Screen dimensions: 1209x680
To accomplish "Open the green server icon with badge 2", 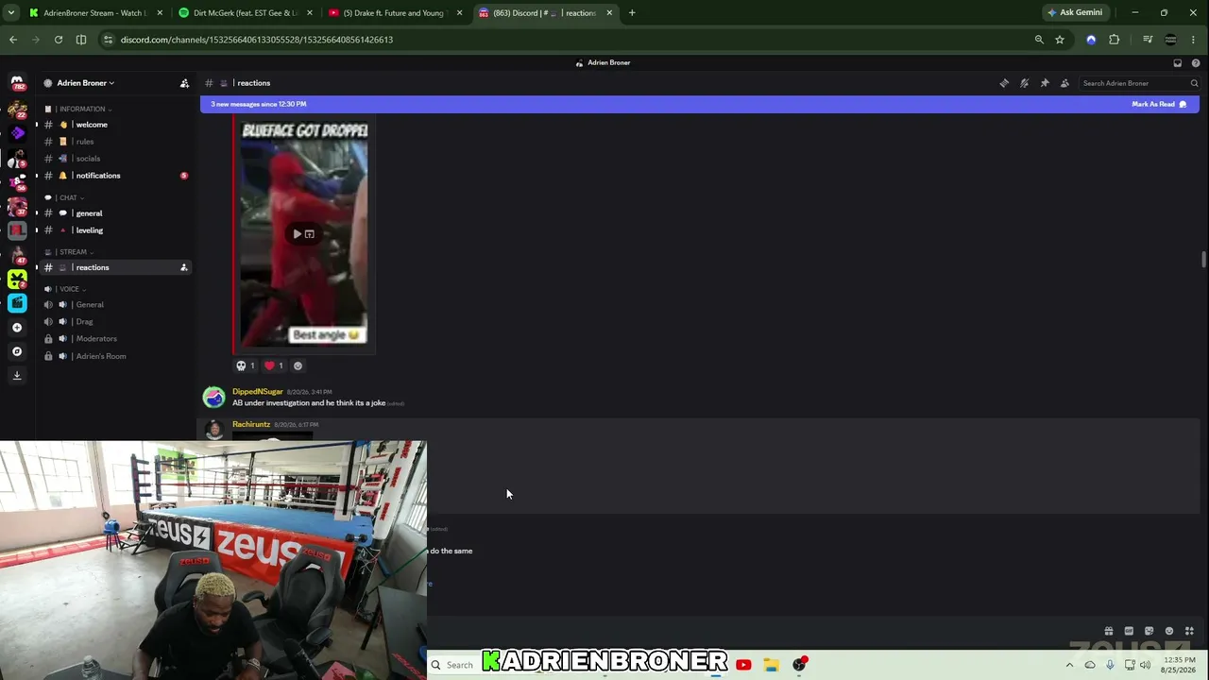I will pyautogui.click(x=17, y=280).
